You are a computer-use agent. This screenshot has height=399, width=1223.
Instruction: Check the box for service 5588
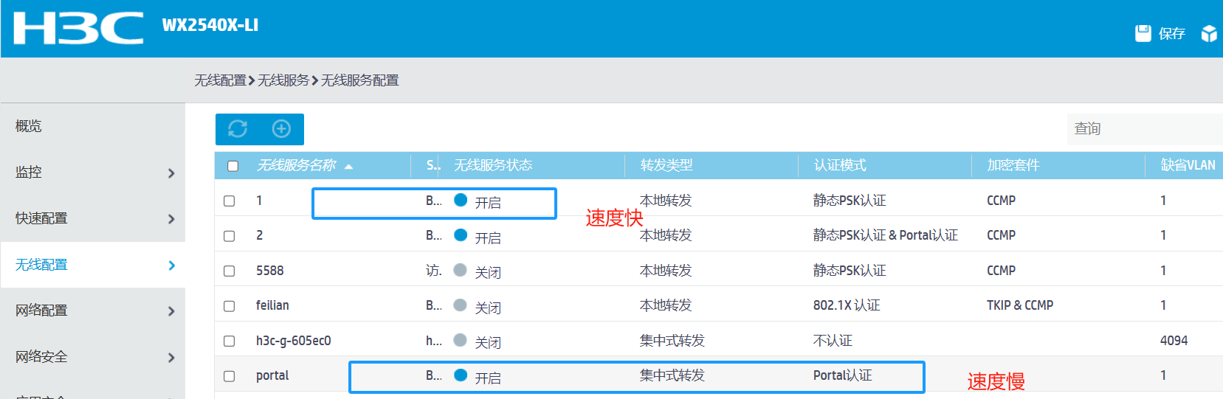click(x=230, y=271)
